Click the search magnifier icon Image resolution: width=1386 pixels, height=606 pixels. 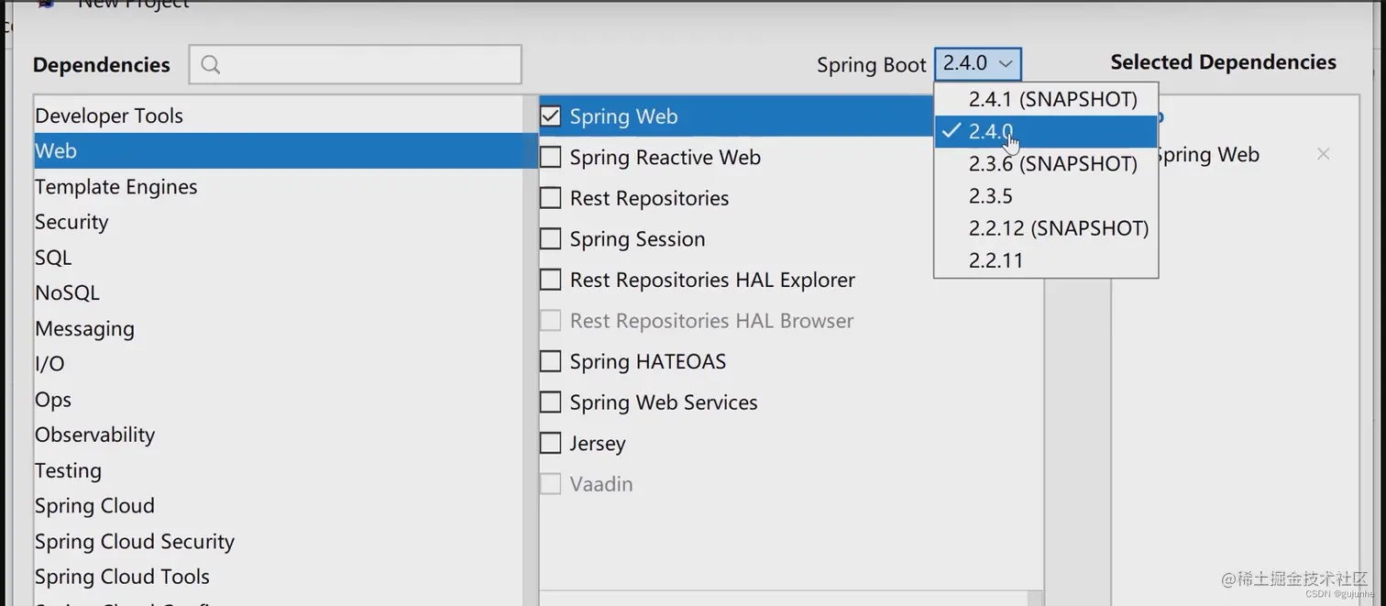pos(210,64)
